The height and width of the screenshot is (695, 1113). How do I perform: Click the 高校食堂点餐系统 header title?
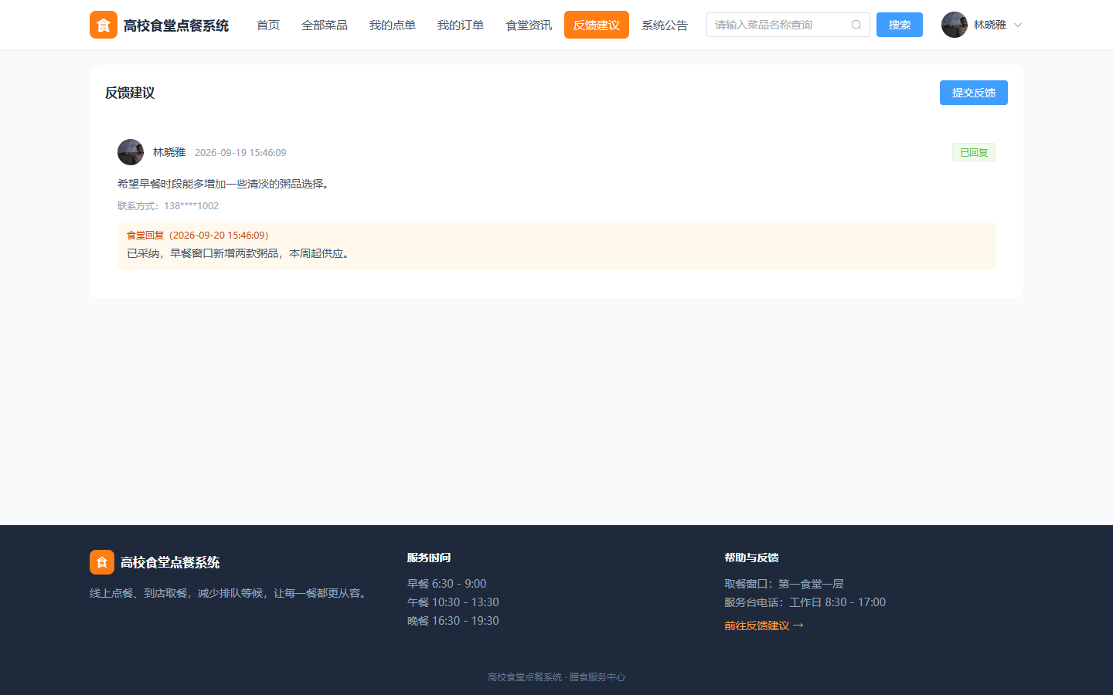click(x=176, y=25)
